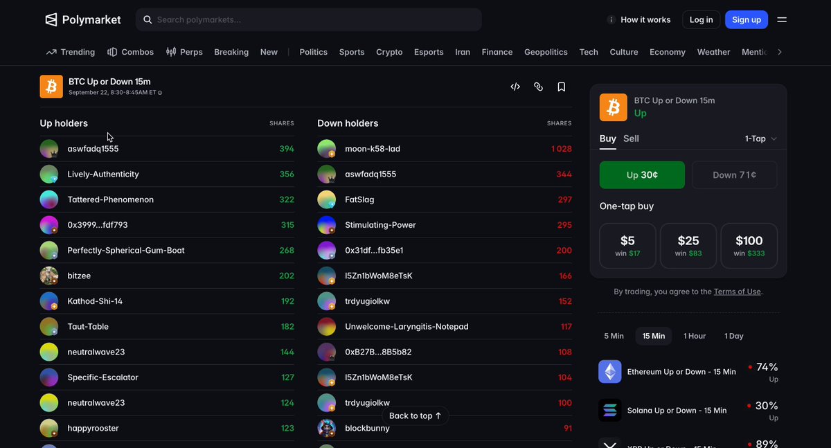
Task: Click the Perps chart icon
Action: (170, 52)
